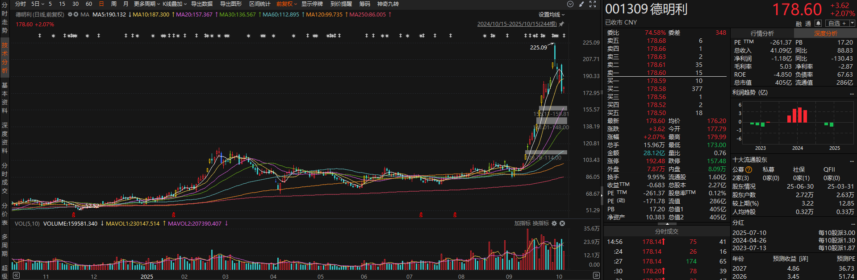This screenshot has width=857, height=280.
Task: Click 导出数据 export data button
Action: (202, 4)
